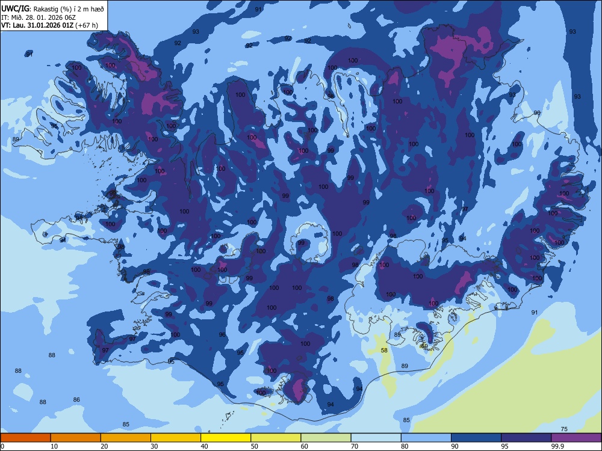The width and height of the screenshot is (602, 451).
Task: Click the legend tick label '30'
Action: [154, 446]
